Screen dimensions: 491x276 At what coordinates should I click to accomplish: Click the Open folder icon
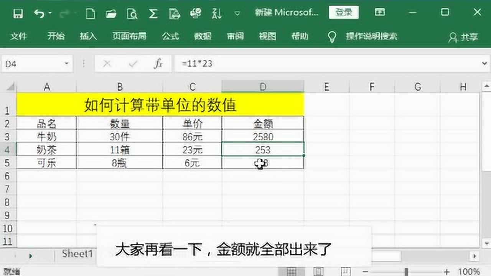pos(111,14)
